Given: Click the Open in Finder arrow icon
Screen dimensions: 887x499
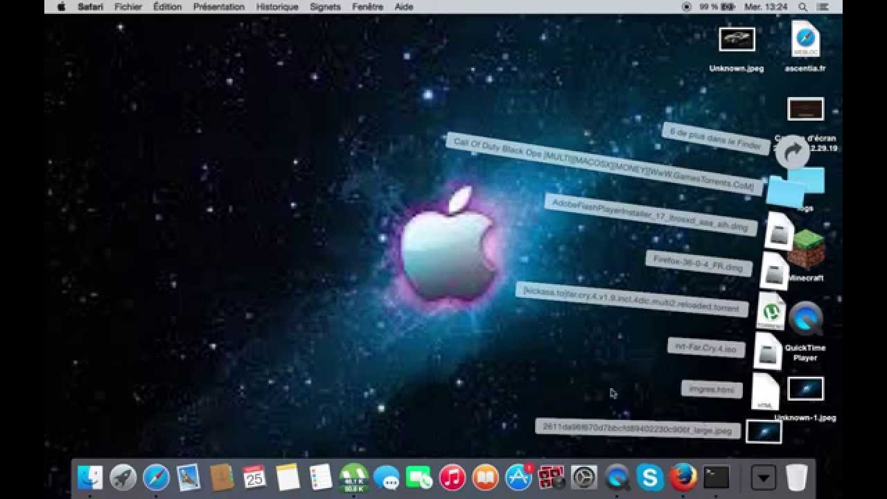Looking at the screenshot, I should click(x=793, y=152).
